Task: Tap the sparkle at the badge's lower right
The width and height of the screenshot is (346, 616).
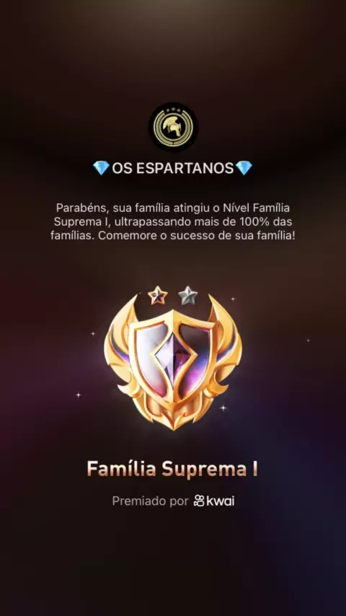Action: (223, 408)
